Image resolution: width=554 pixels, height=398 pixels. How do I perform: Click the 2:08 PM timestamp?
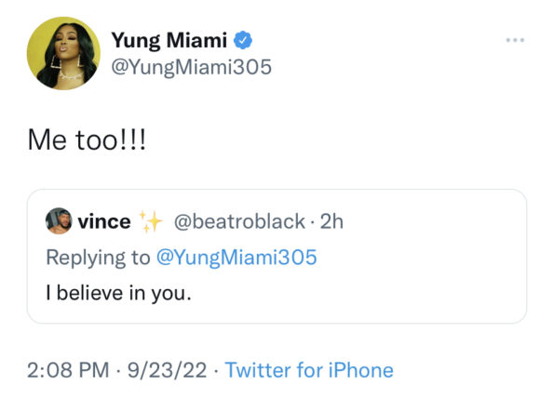tap(68, 370)
